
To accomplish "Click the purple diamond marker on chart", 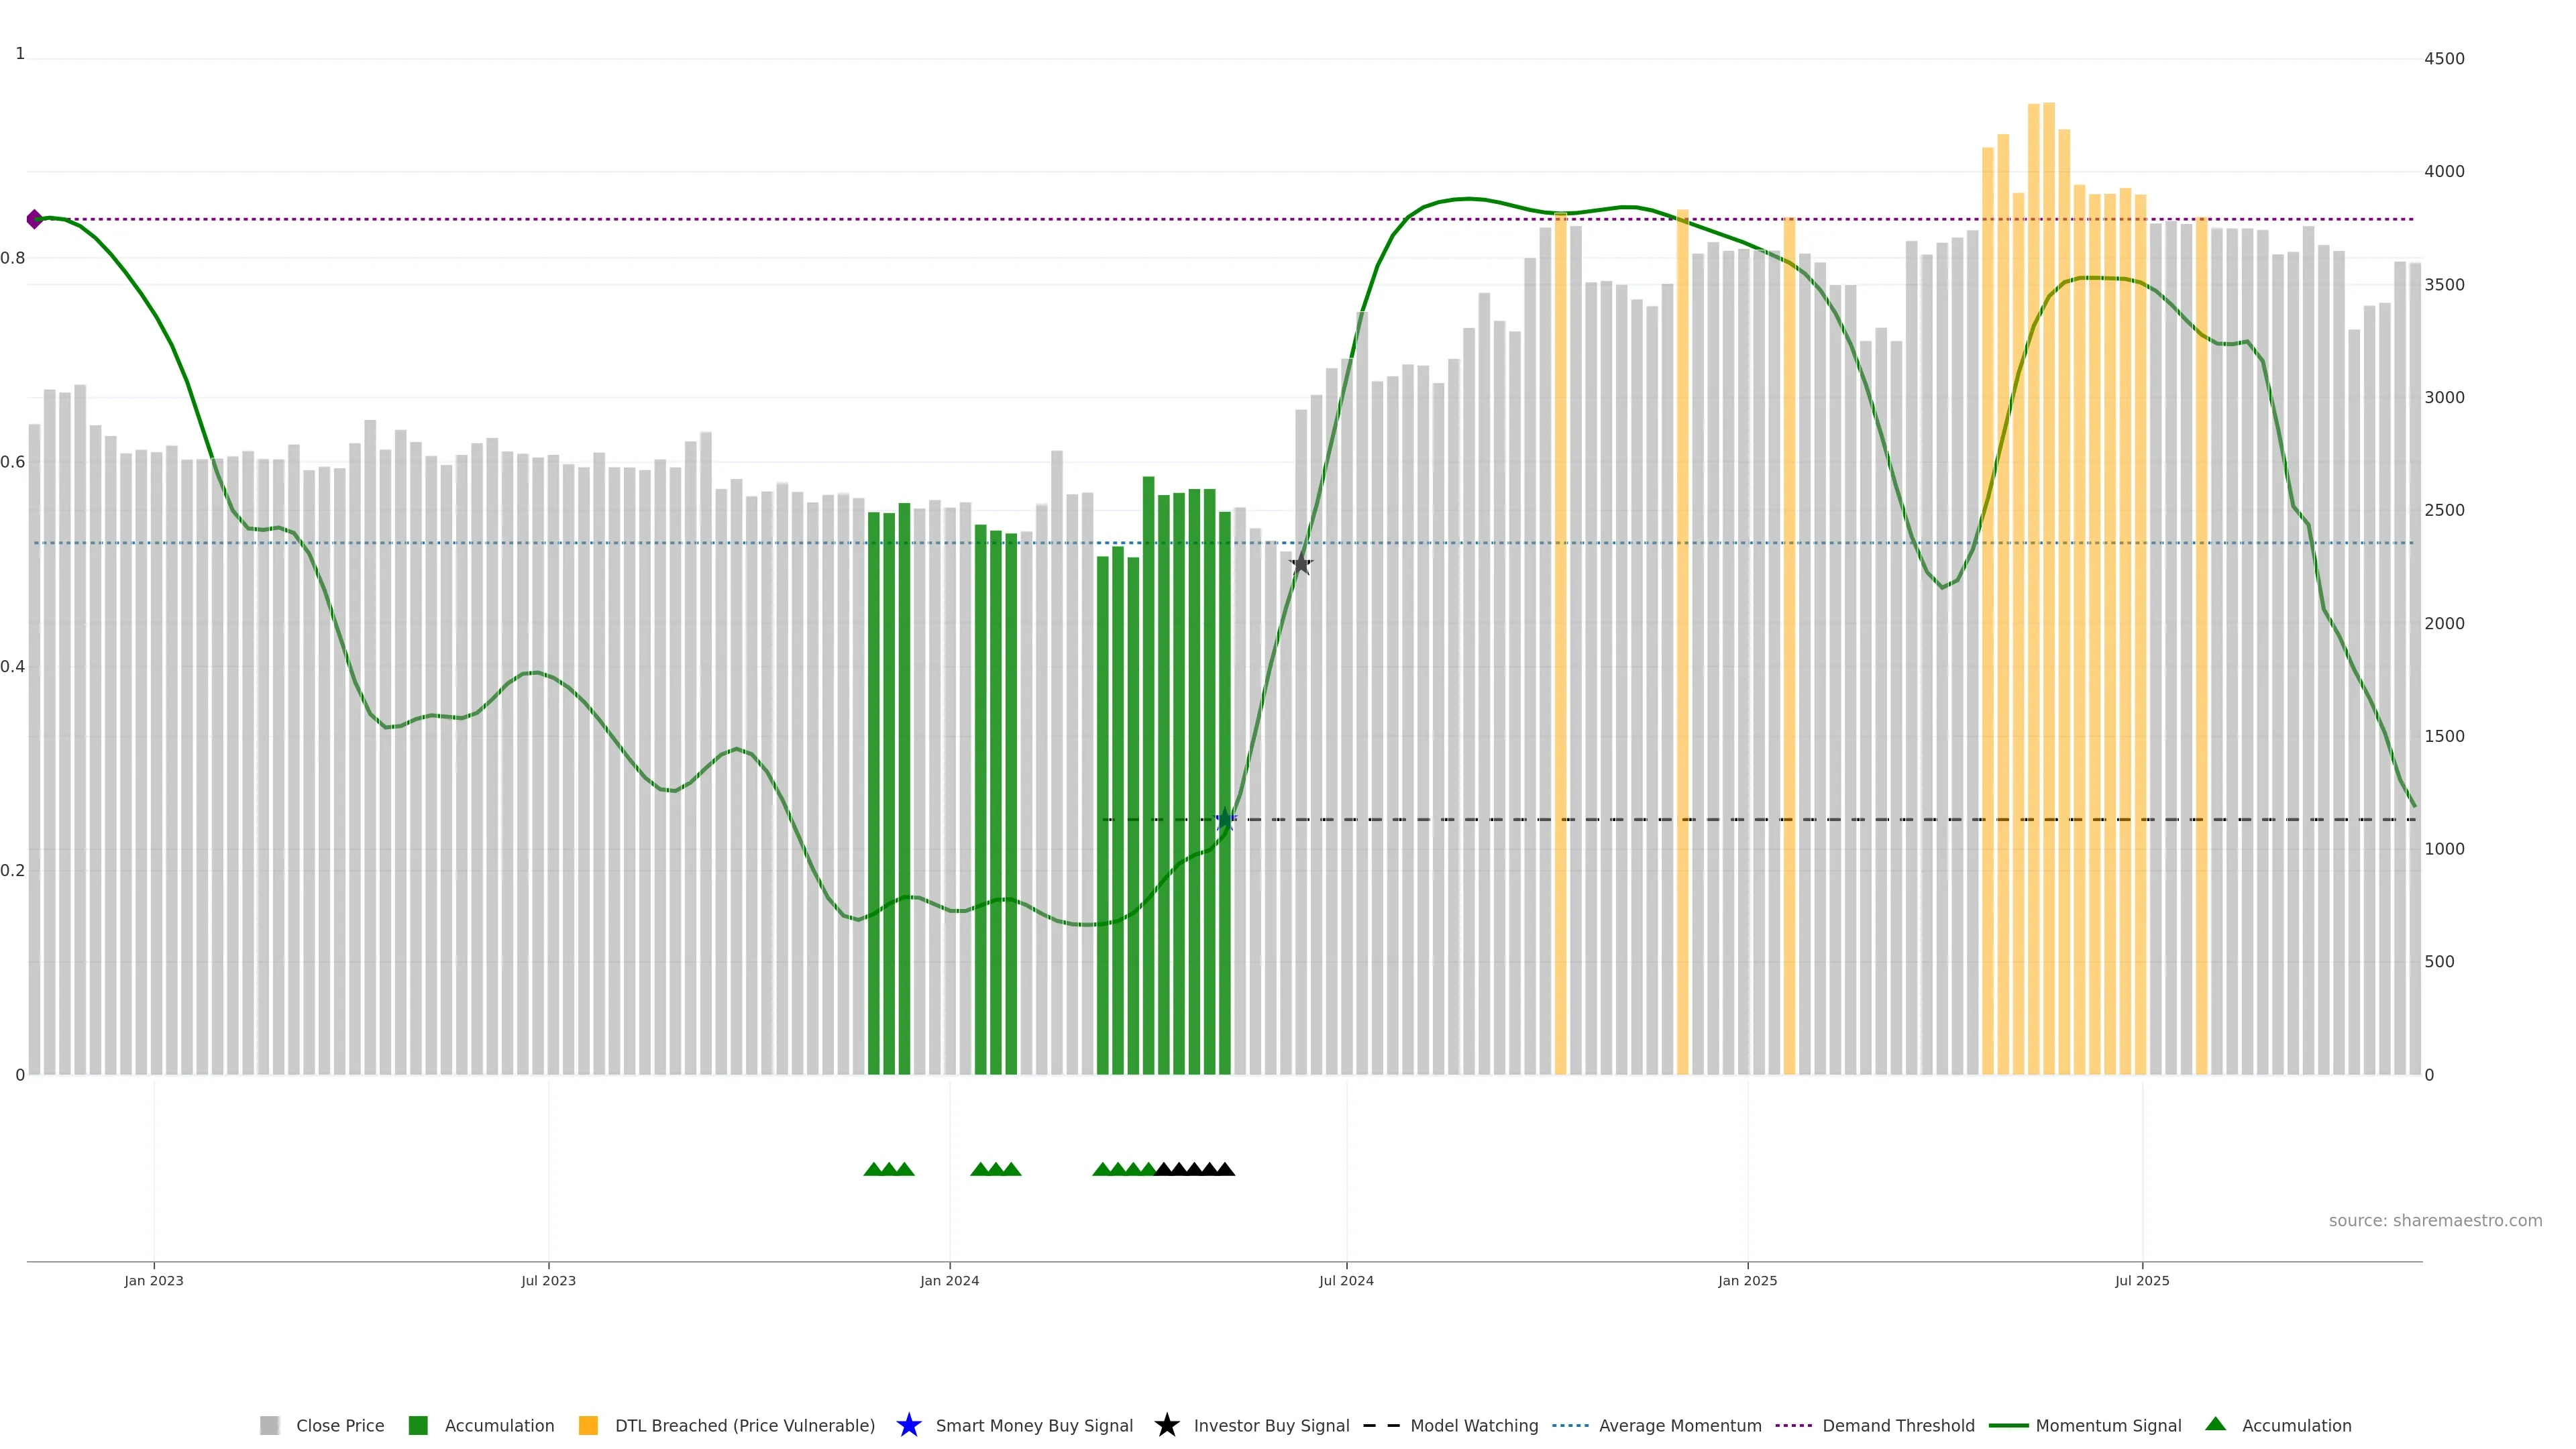I will [x=35, y=219].
